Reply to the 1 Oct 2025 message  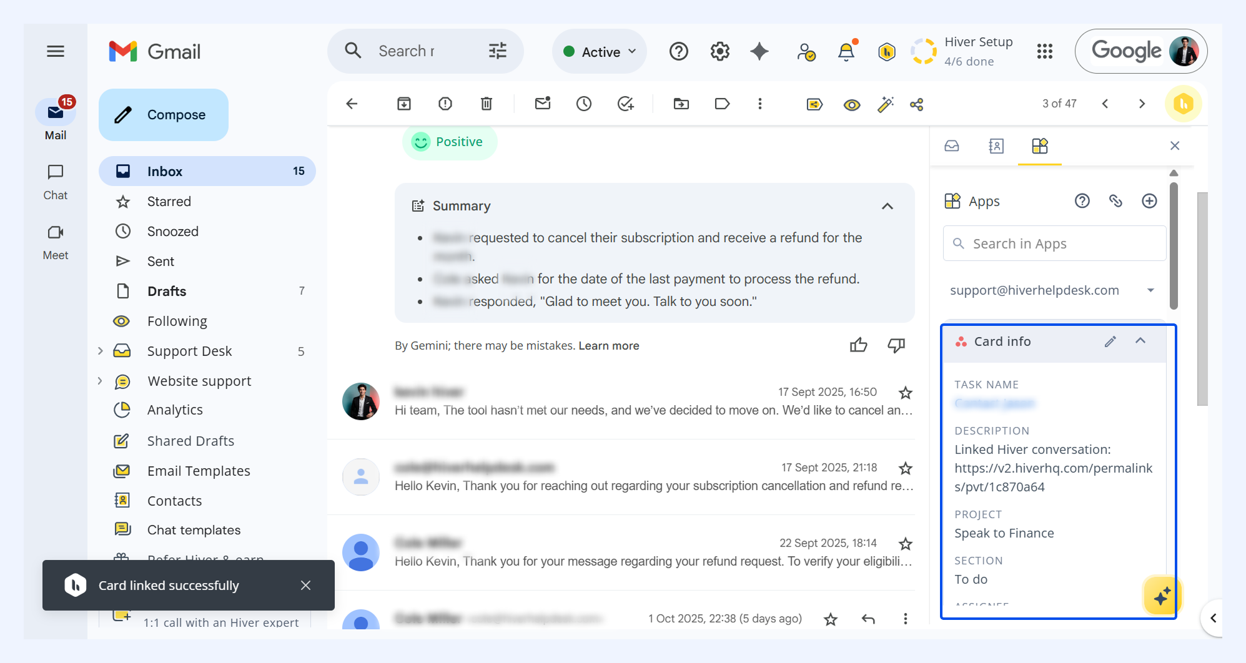pyautogui.click(x=868, y=619)
